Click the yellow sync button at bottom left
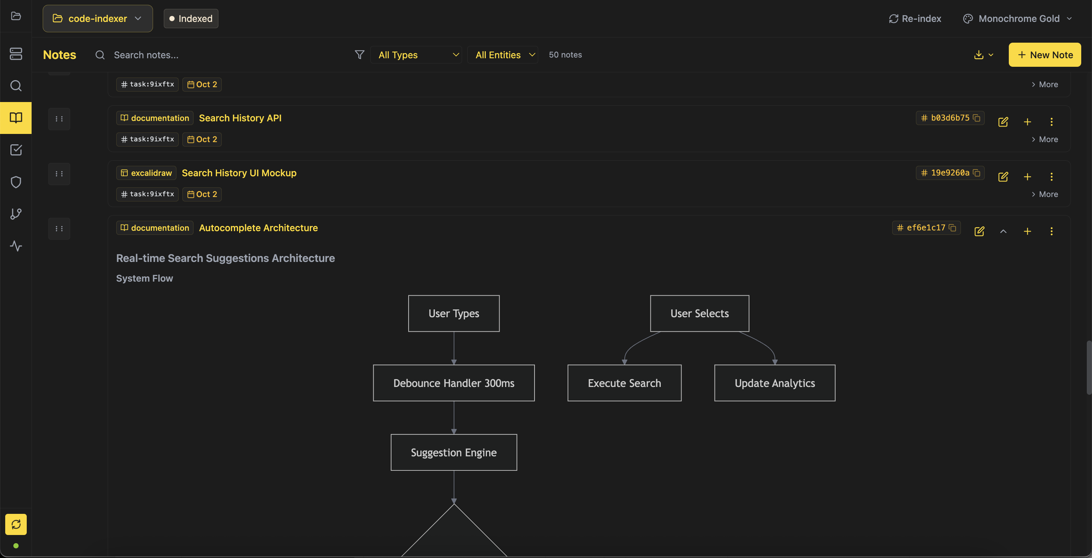The image size is (1092, 558). coord(16,524)
